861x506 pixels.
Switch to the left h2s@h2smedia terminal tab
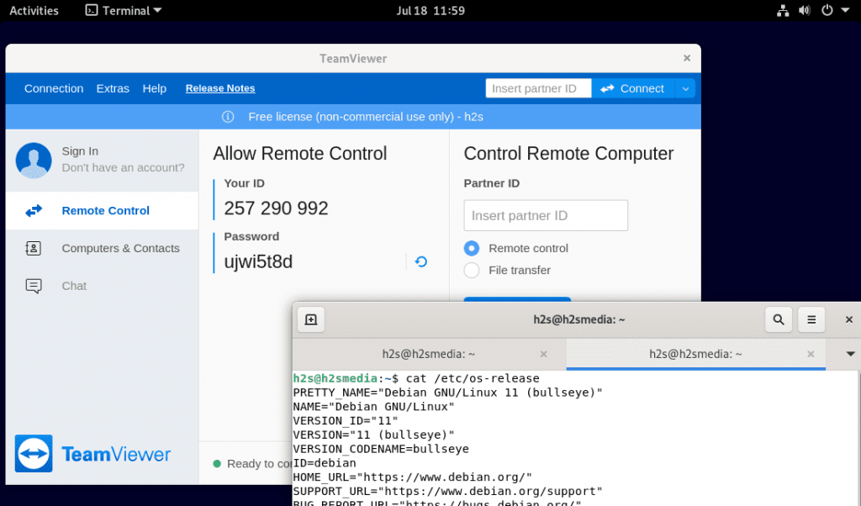[x=429, y=354]
